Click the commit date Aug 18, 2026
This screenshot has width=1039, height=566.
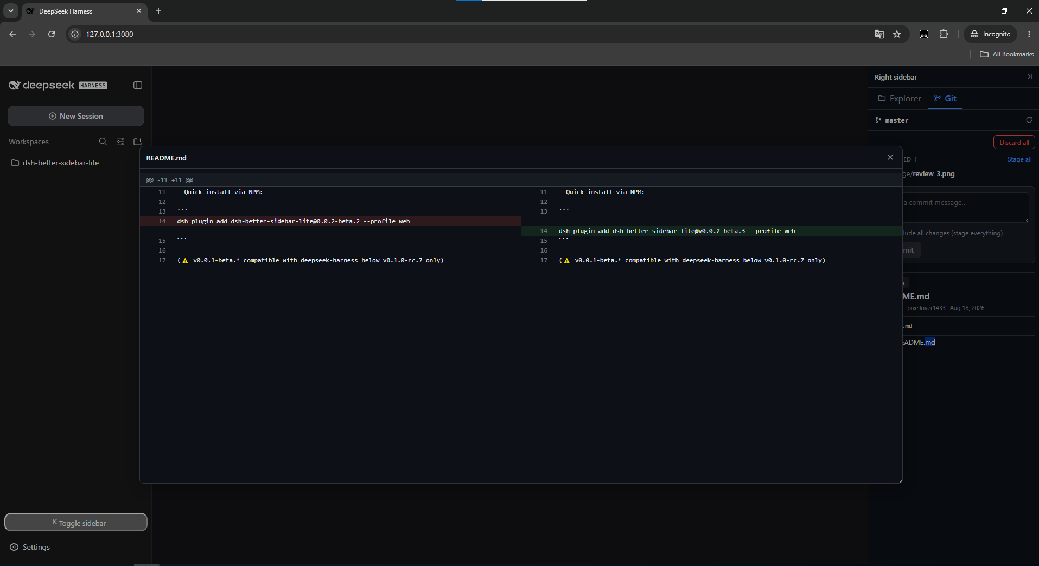pos(967,308)
